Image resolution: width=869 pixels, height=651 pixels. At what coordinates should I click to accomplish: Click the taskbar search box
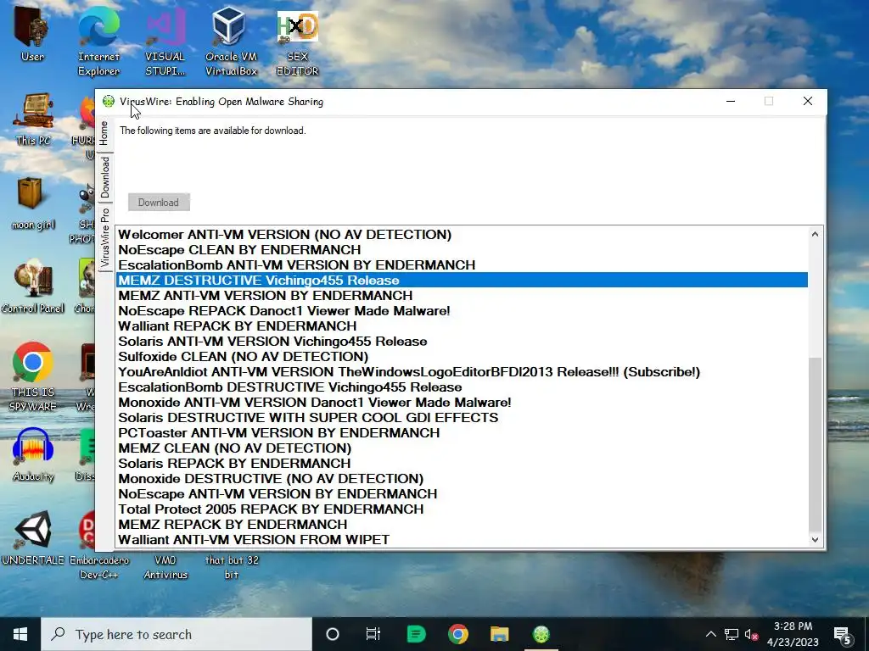point(177,634)
